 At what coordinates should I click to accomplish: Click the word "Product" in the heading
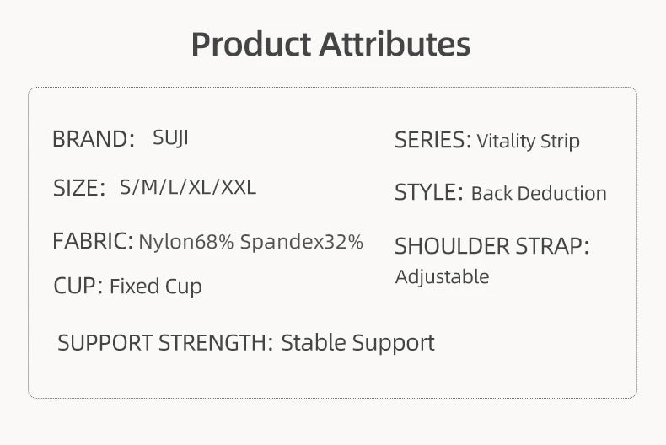point(250,44)
